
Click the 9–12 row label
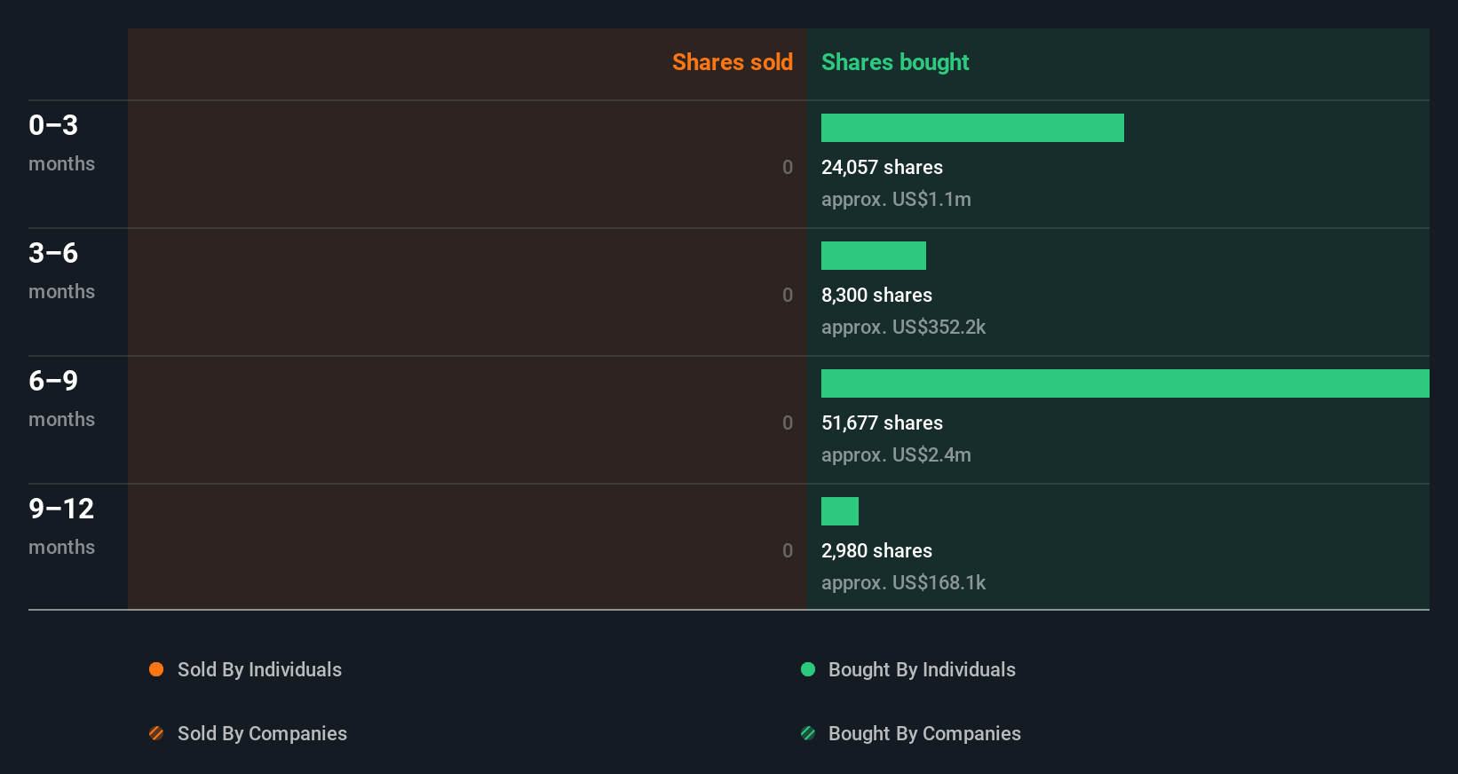61,509
